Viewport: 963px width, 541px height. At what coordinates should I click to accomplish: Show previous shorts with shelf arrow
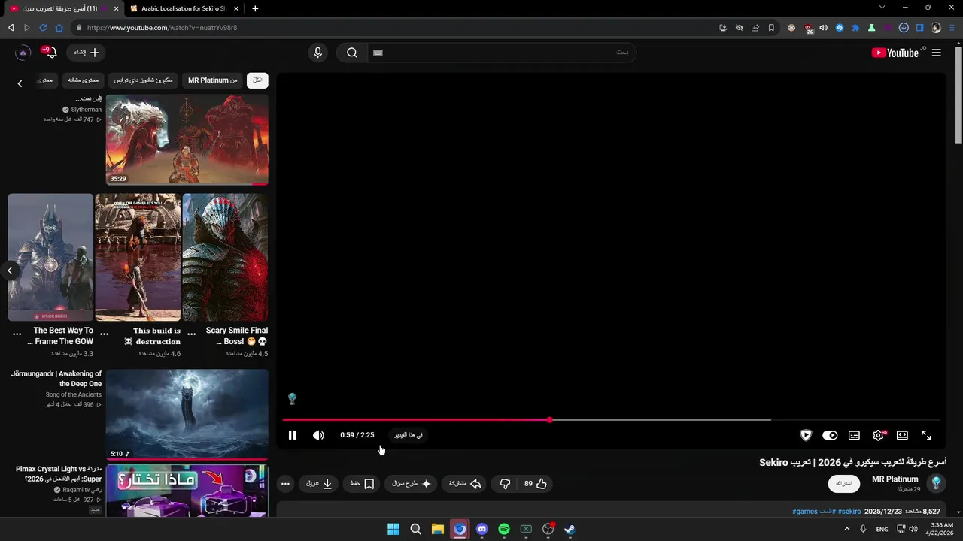[x=10, y=270]
